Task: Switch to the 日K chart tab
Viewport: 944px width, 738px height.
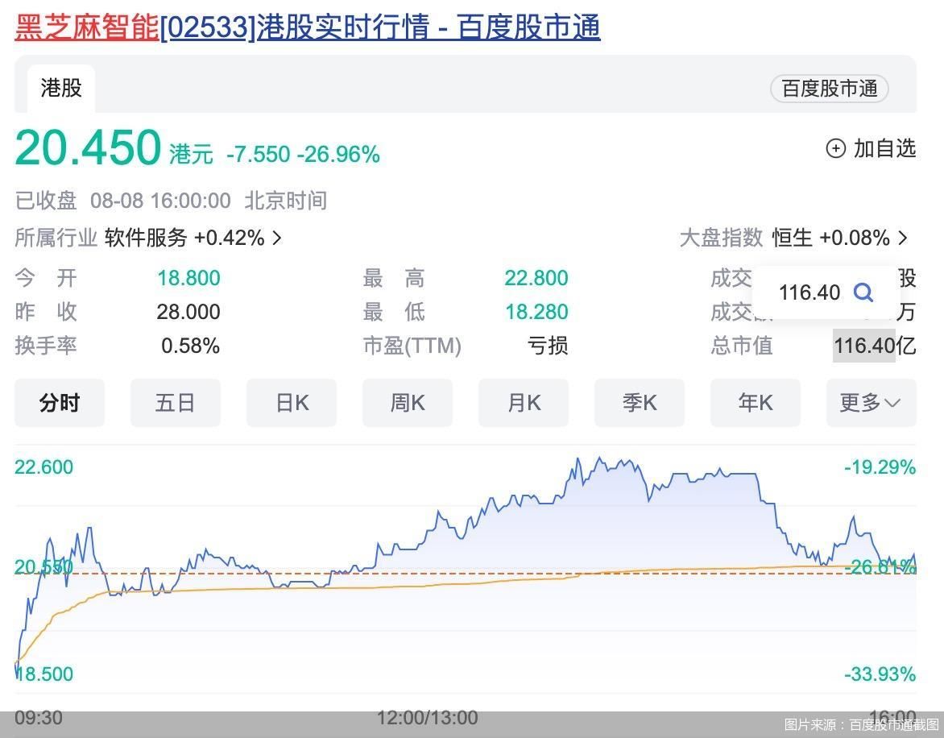Action: click(x=292, y=403)
